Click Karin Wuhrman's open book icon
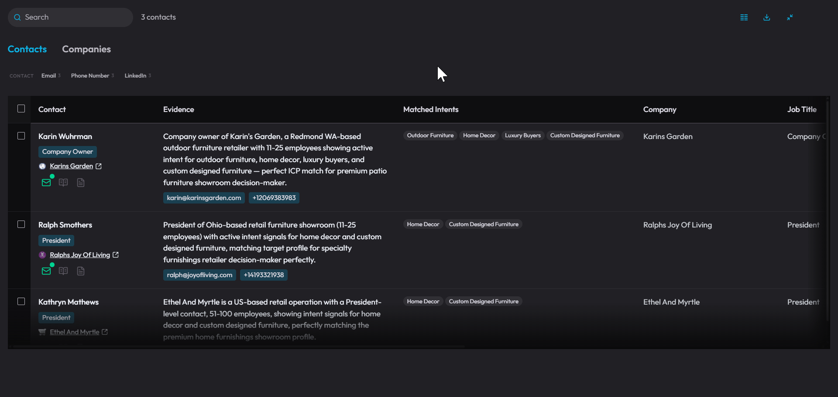The width and height of the screenshot is (838, 397). [63, 183]
